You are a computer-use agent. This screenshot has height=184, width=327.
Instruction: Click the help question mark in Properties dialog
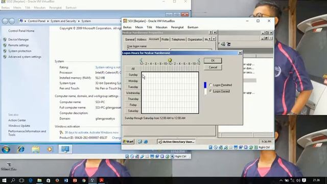(211, 33)
